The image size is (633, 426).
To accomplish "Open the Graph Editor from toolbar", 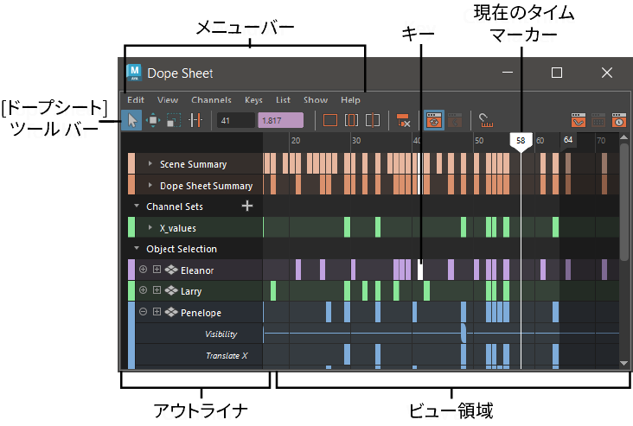I will 579,120.
